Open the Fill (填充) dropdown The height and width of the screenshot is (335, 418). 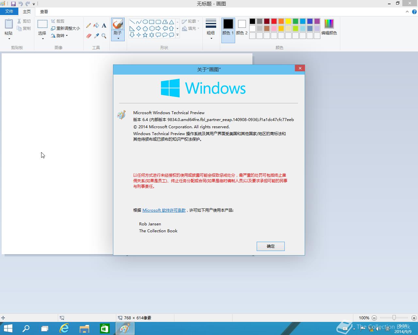(x=191, y=28)
